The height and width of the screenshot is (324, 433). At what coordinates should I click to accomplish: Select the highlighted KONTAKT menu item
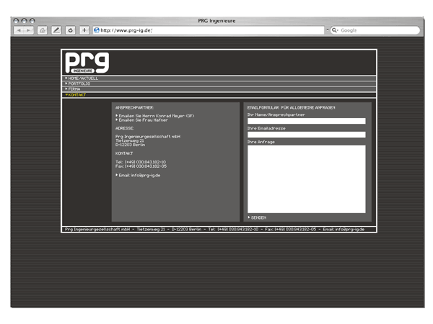pos(77,95)
